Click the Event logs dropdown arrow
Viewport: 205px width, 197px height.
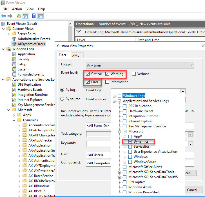183,91
